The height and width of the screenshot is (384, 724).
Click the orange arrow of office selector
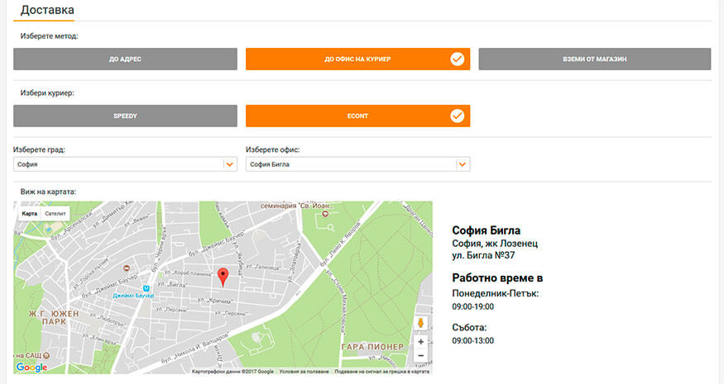463,164
